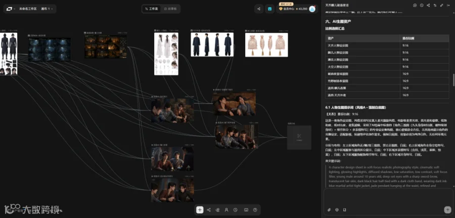Viewport: 455px width, 218px height.
Task: Start a new chat in the chat panel
Action: pyautogui.click(x=415, y=5)
